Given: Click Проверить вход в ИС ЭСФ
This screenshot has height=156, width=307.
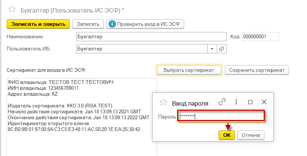Looking at the screenshot, I should pos(145,24).
